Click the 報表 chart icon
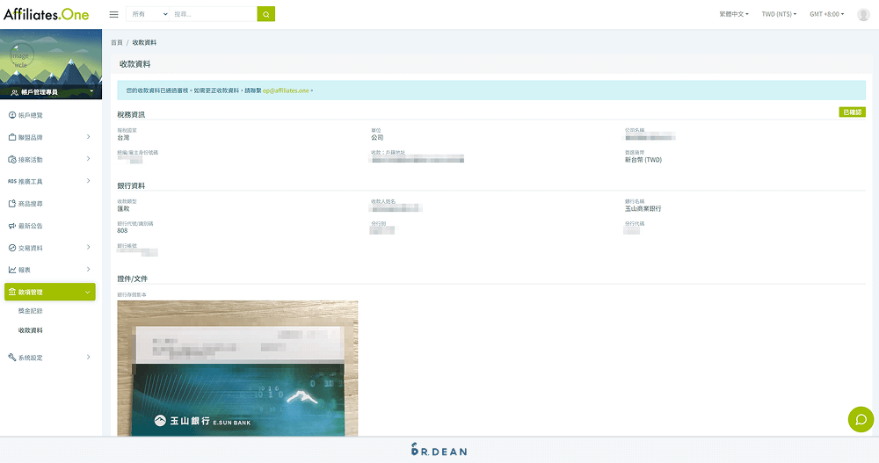The height and width of the screenshot is (463, 879). pos(11,270)
